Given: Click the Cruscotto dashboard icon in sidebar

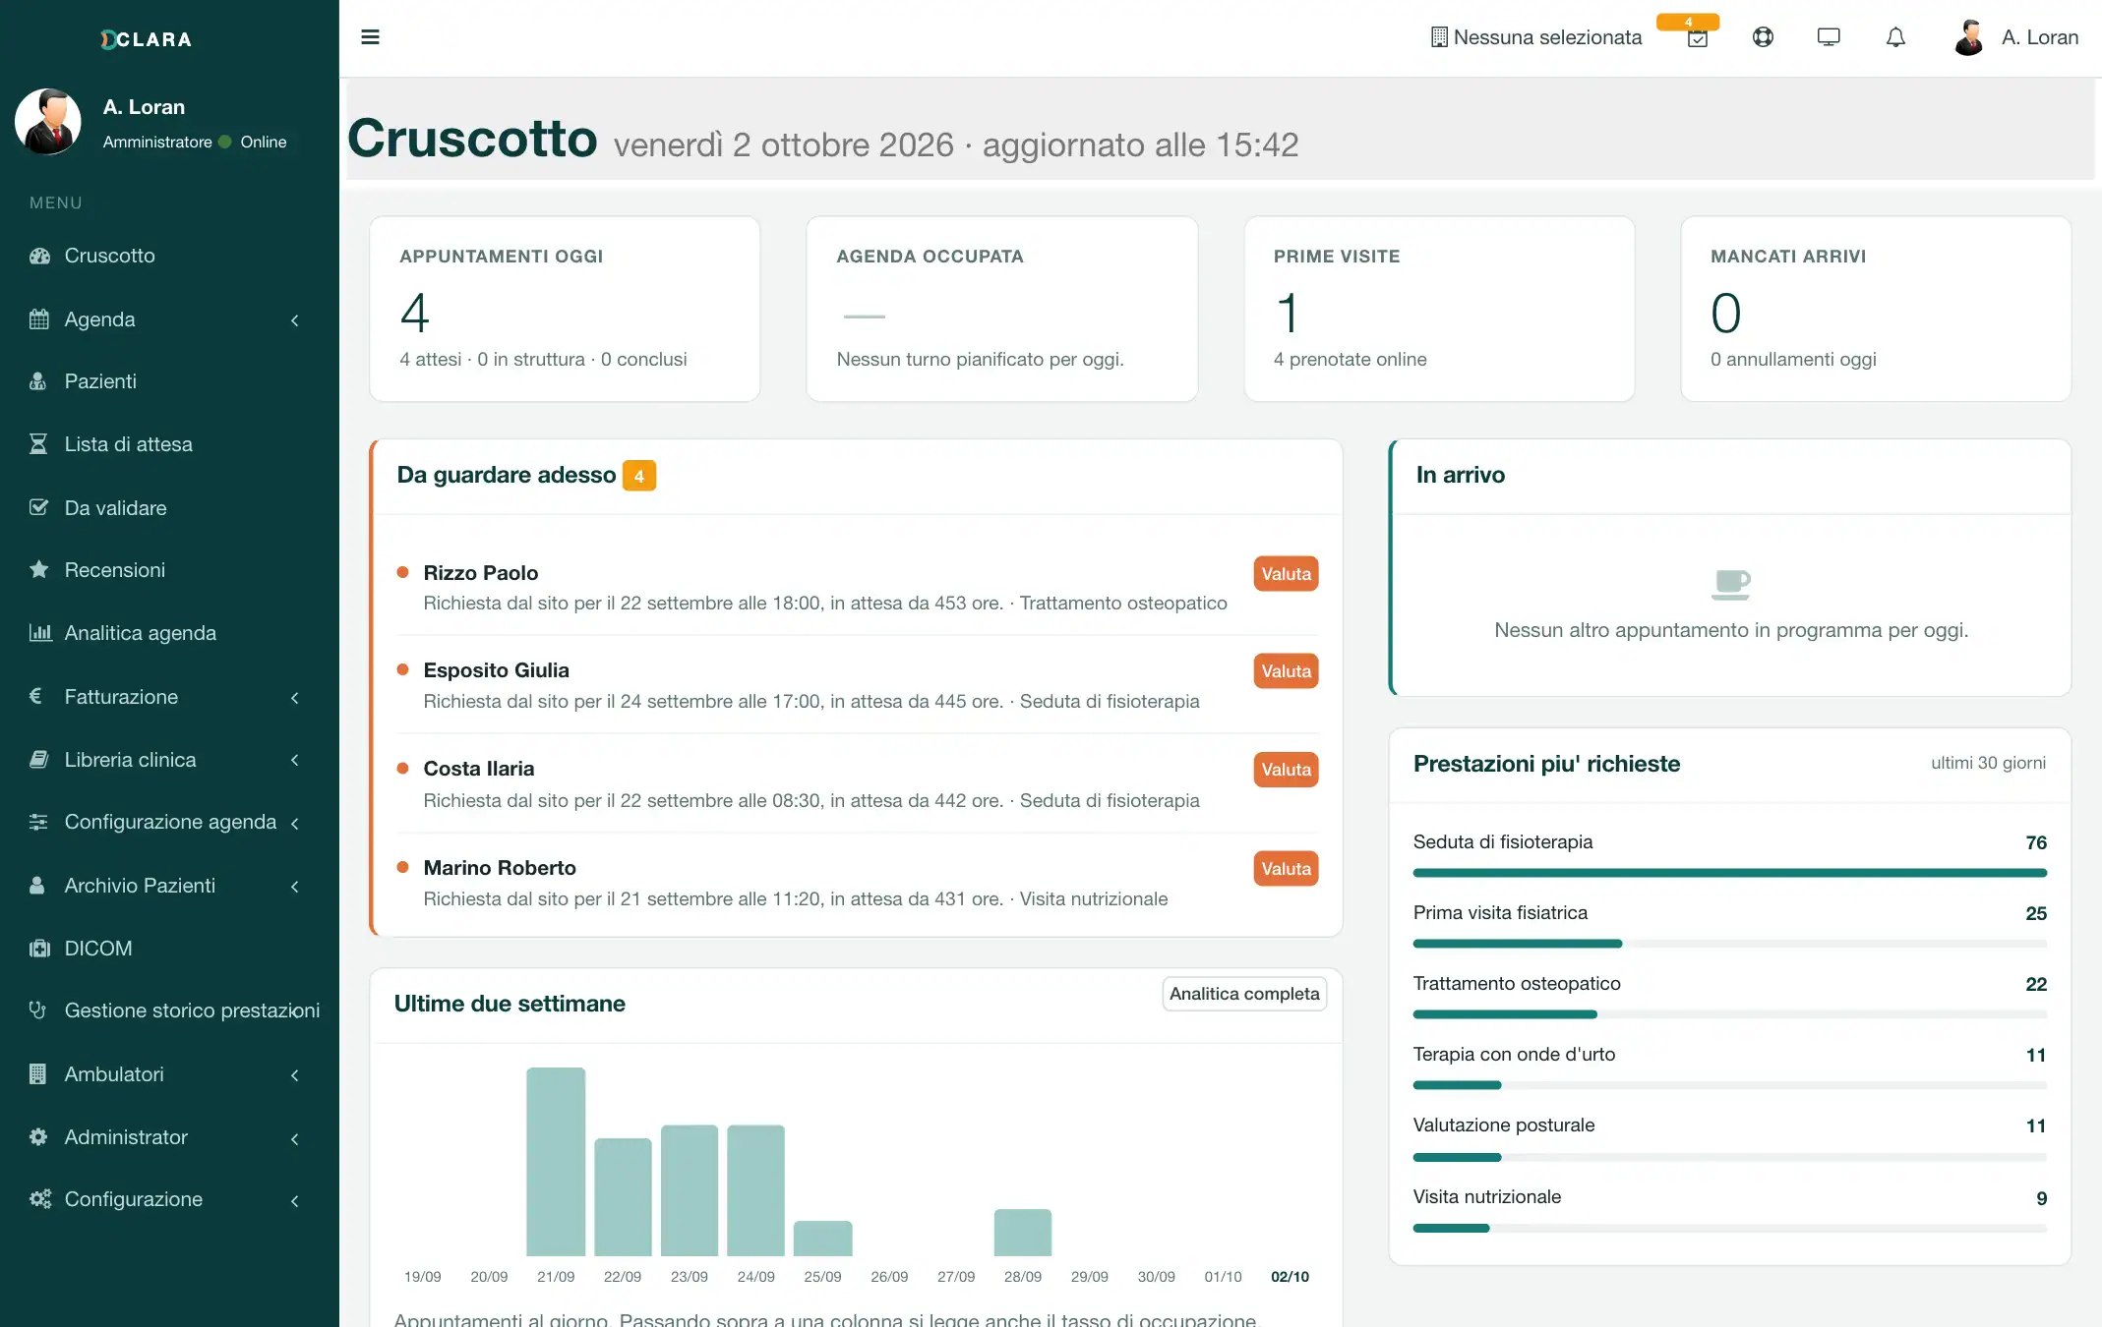Looking at the screenshot, I should (39, 256).
